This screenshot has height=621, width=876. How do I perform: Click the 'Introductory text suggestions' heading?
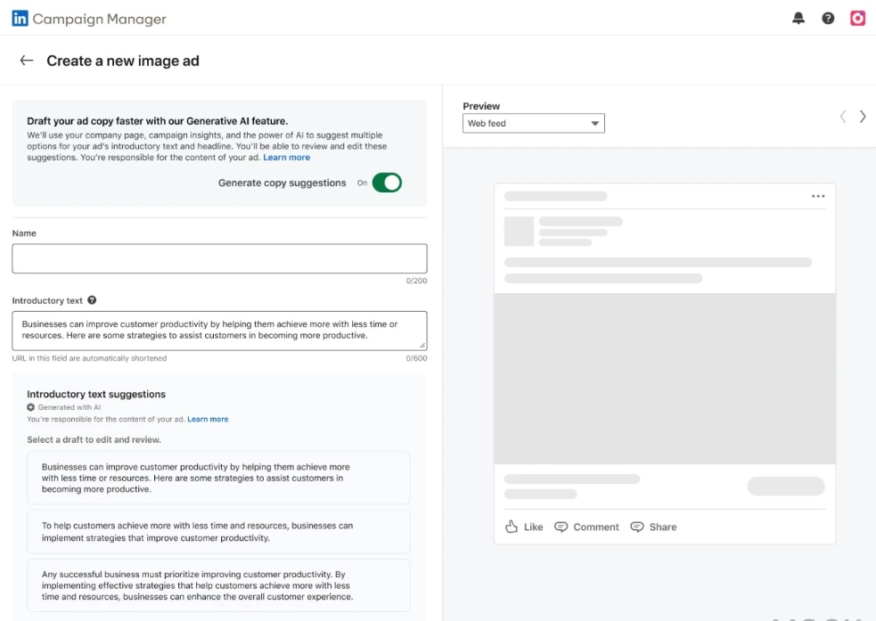96,394
